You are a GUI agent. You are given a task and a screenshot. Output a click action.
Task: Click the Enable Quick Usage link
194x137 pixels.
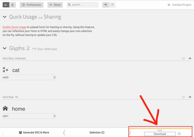point(14,27)
